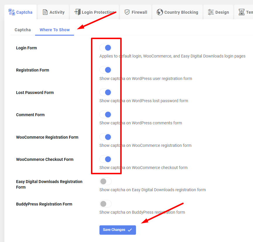Switch off WooCommerce Registration Form toggle
The width and height of the screenshot is (253, 242).
(105, 137)
